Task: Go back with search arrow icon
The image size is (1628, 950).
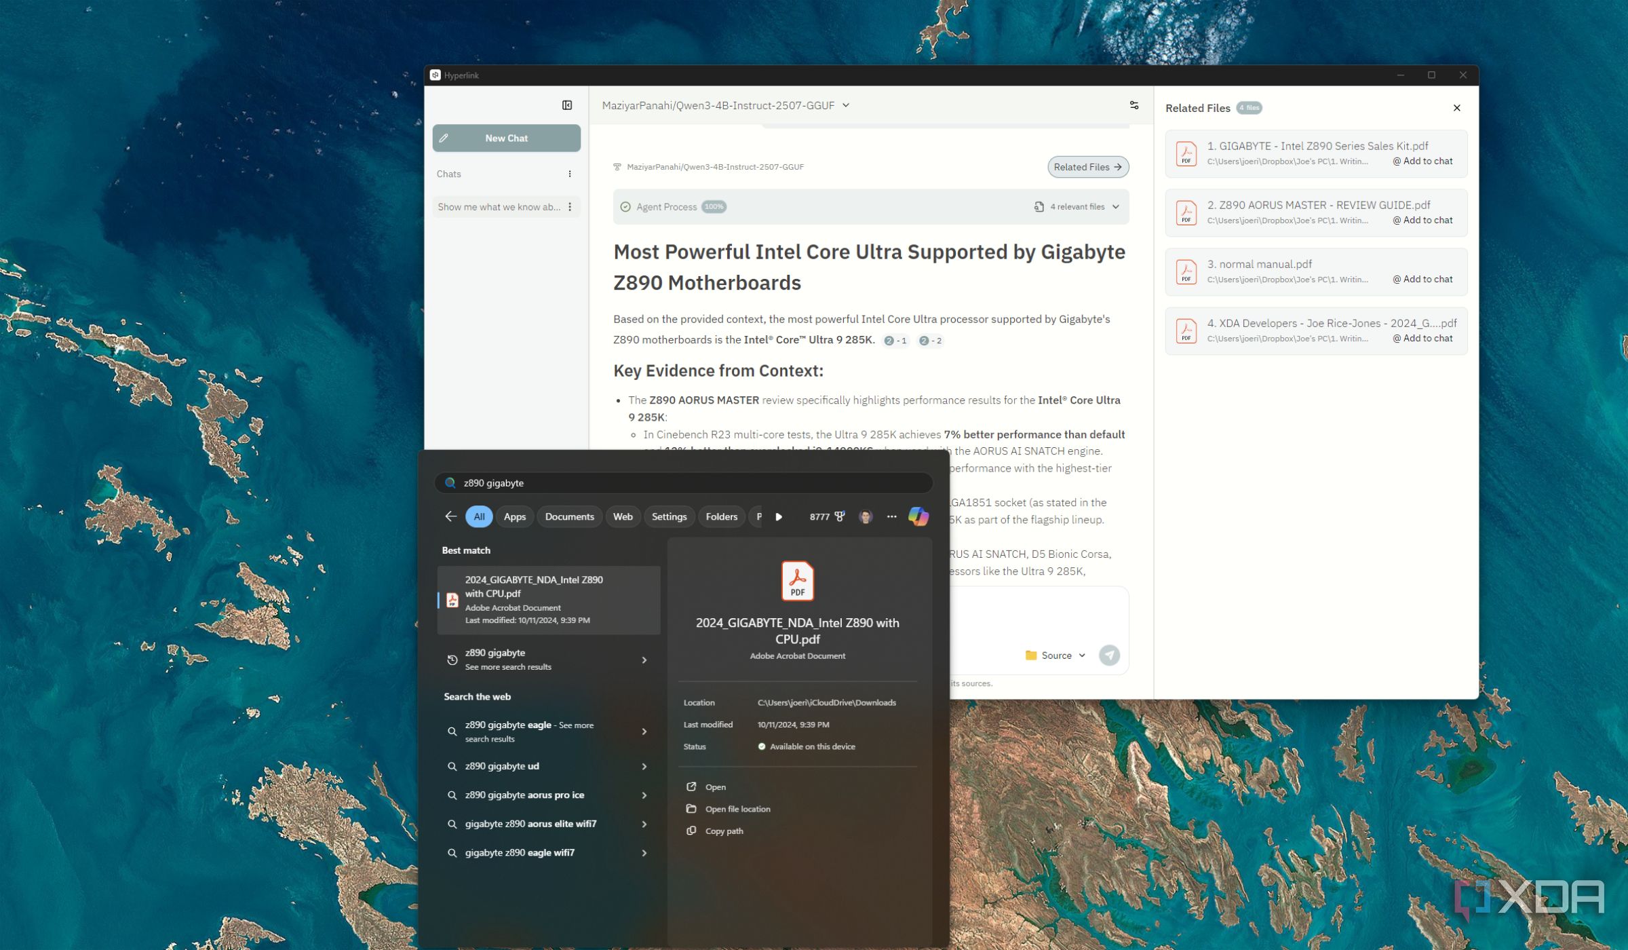Action: [x=450, y=516]
